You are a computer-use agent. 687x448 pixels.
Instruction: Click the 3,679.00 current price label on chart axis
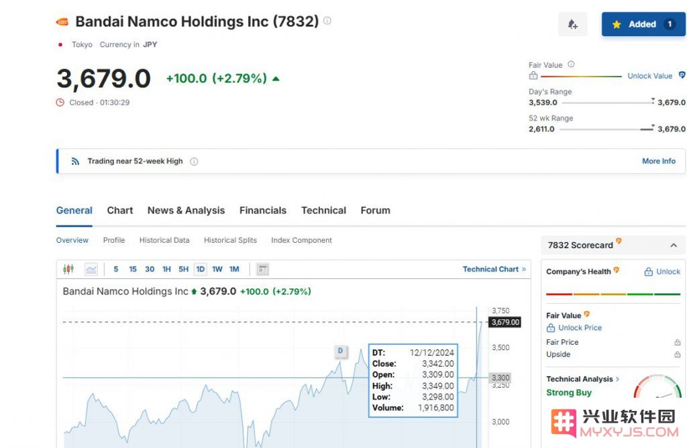coord(505,323)
